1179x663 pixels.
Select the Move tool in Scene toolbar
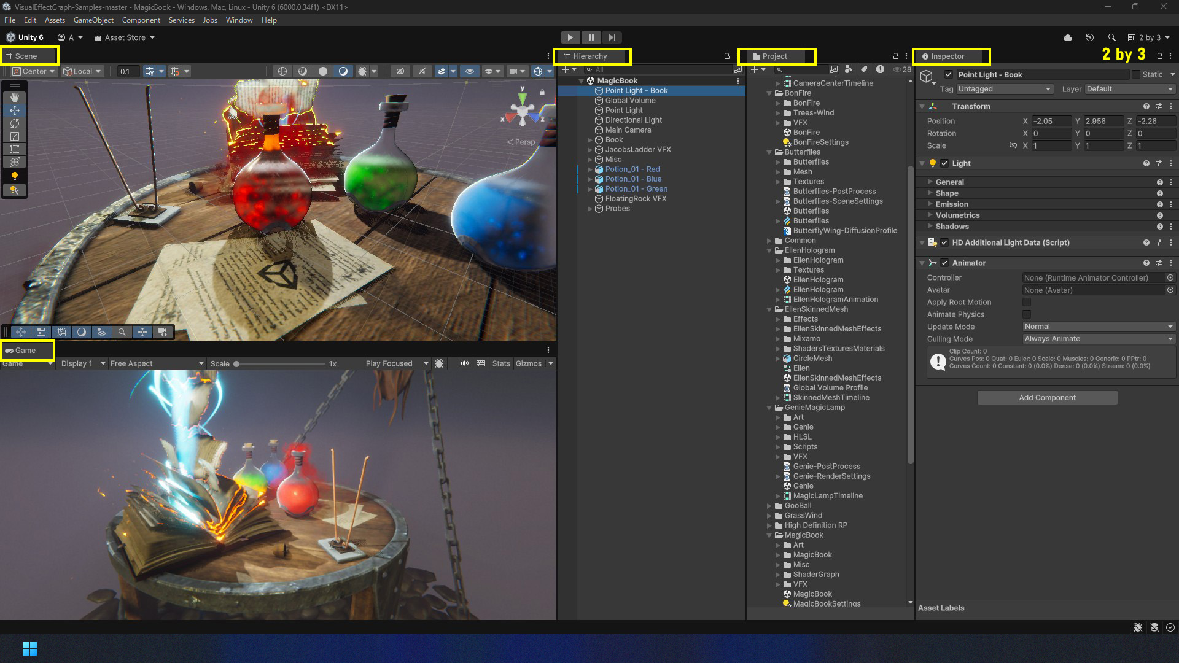[x=15, y=110]
